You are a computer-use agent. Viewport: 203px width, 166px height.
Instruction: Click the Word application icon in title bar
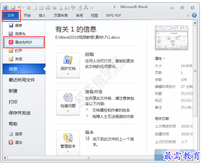pyautogui.click(x=5, y=8)
